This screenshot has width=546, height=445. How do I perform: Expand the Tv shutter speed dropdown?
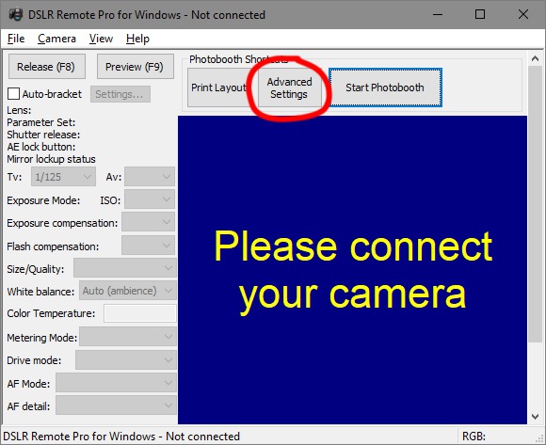click(x=63, y=177)
